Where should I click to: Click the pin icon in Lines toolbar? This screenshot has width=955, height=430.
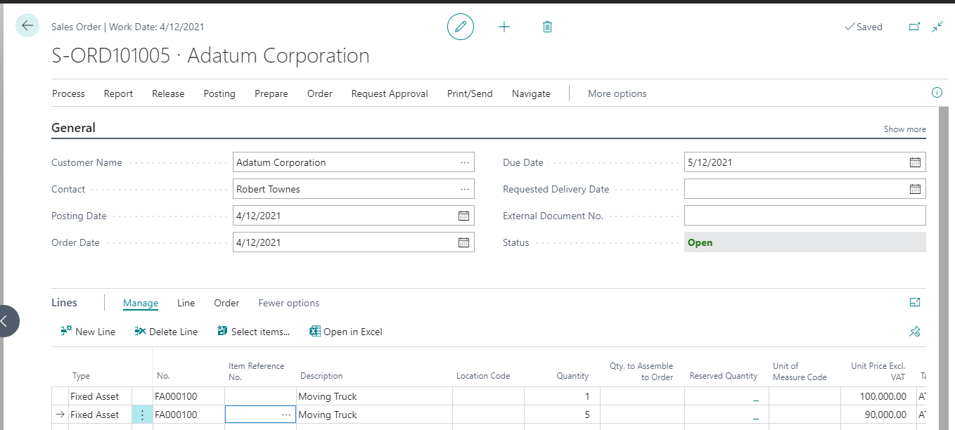click(x=915, y=332)
